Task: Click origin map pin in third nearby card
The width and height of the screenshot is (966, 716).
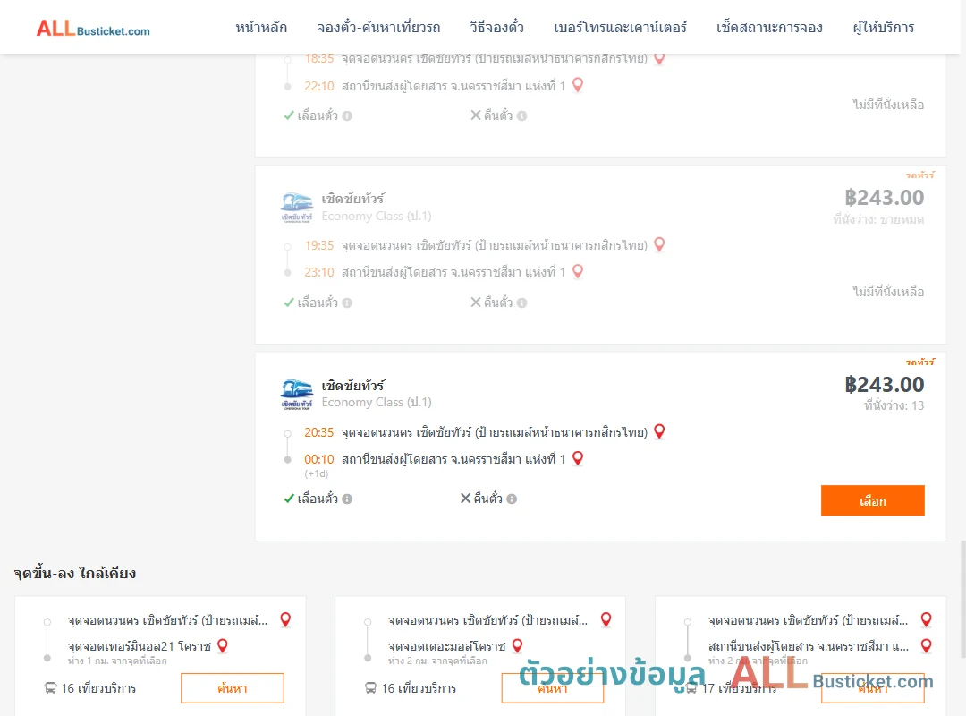Action: tap(926, 620)
